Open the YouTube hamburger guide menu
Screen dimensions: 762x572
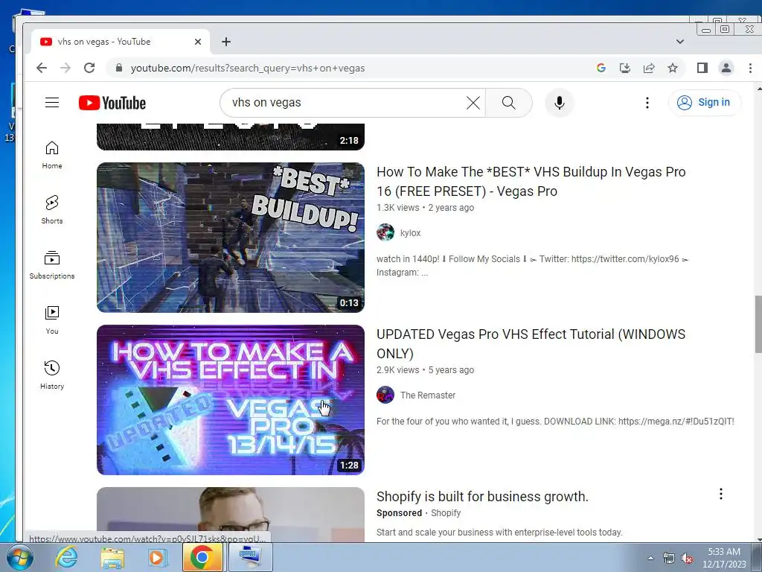pyautogui.click(x=52, y=103)
